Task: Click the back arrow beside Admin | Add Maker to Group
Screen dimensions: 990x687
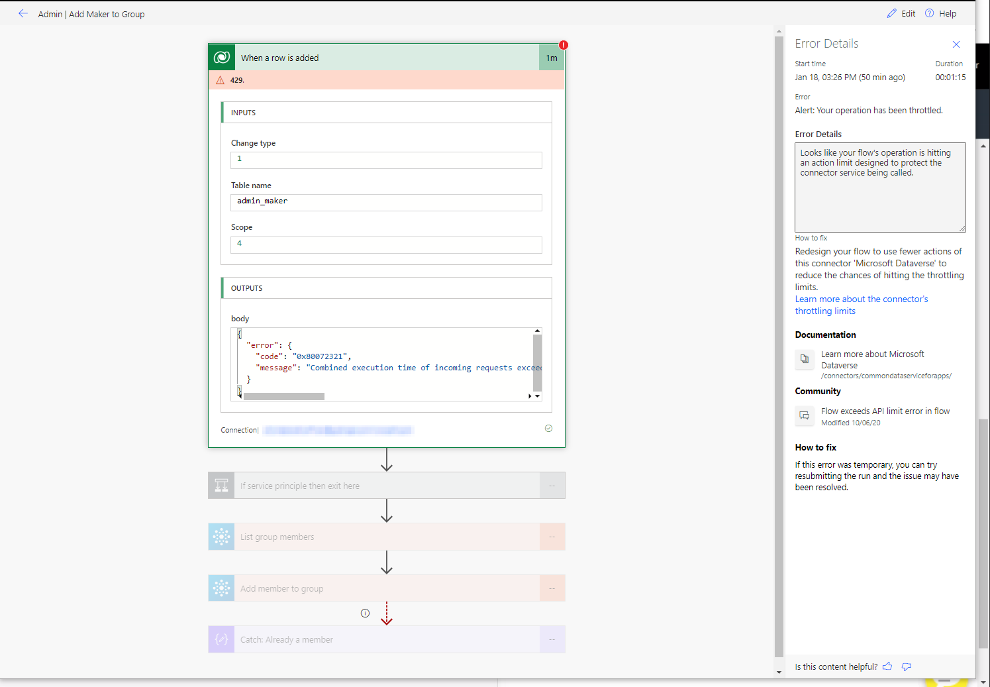Action: pyautogui.click(x=23, y=13)
